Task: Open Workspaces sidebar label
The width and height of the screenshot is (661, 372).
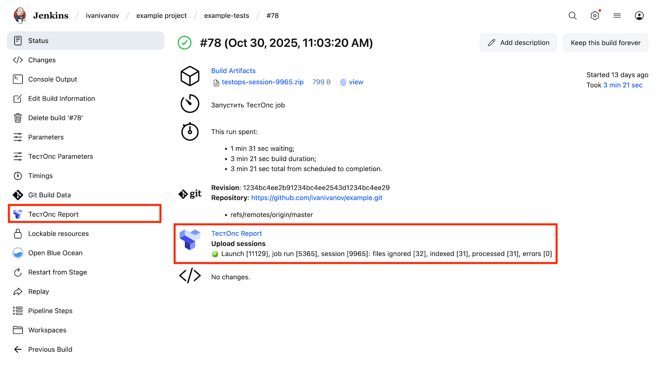Action: 47,330
